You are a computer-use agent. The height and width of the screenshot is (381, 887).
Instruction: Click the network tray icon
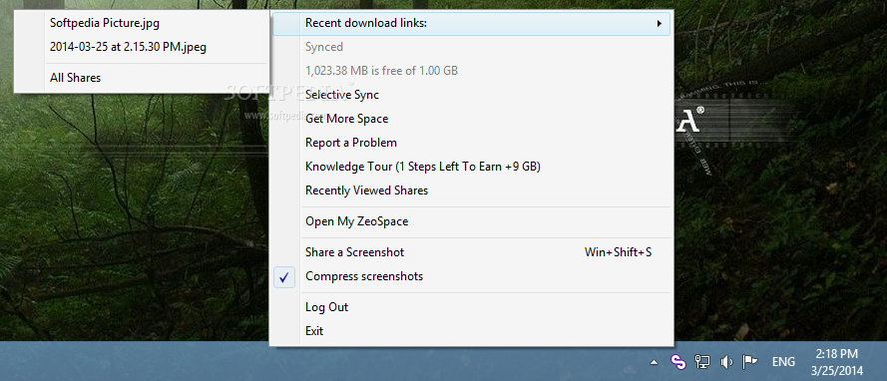click(x=702, y=362)
